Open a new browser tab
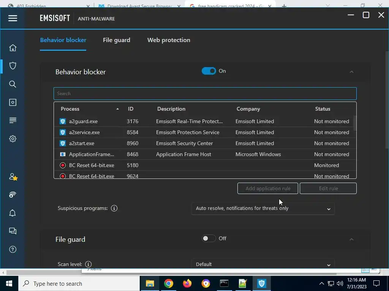The height and width of the screenshot is (291, 389). tap(284, 6)
